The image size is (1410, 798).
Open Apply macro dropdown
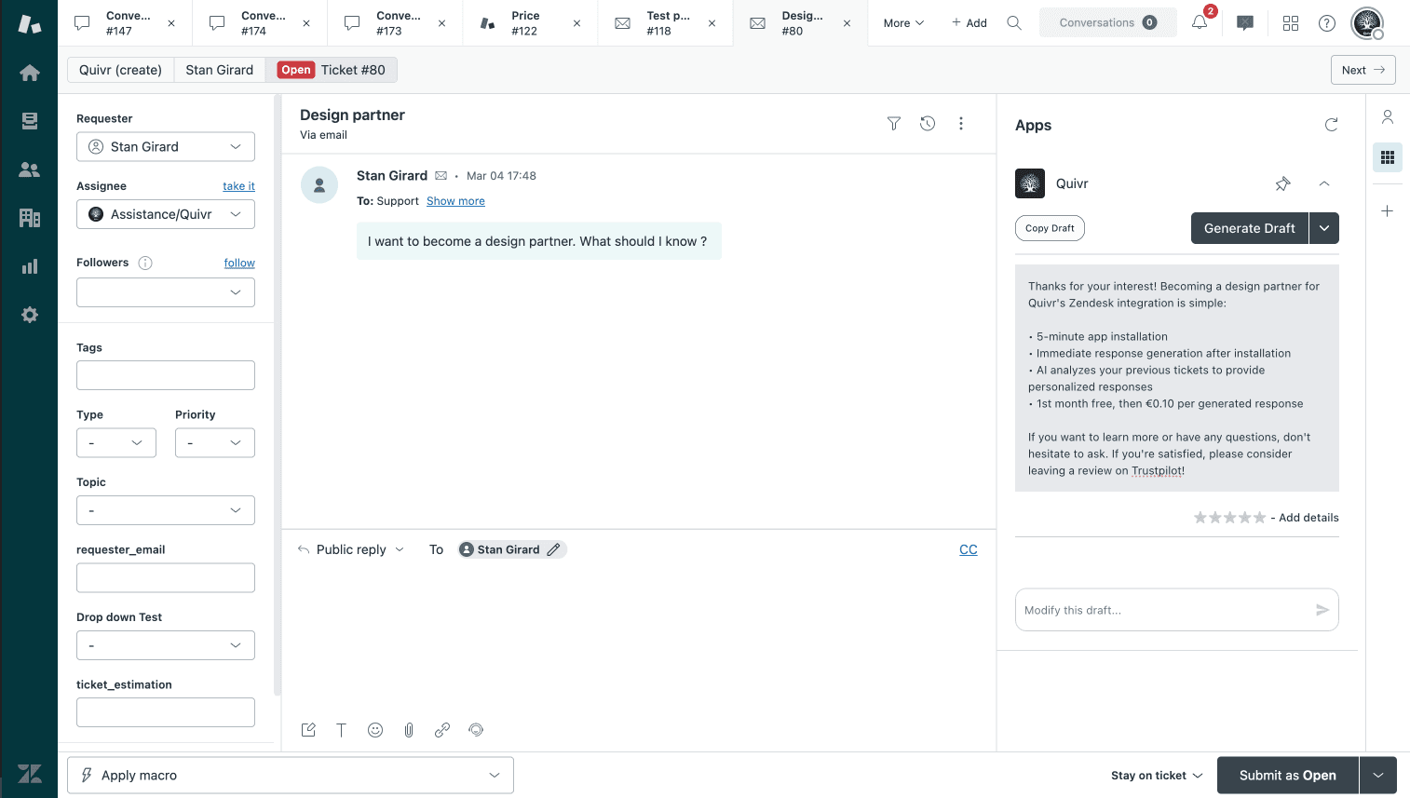[291, 775]
